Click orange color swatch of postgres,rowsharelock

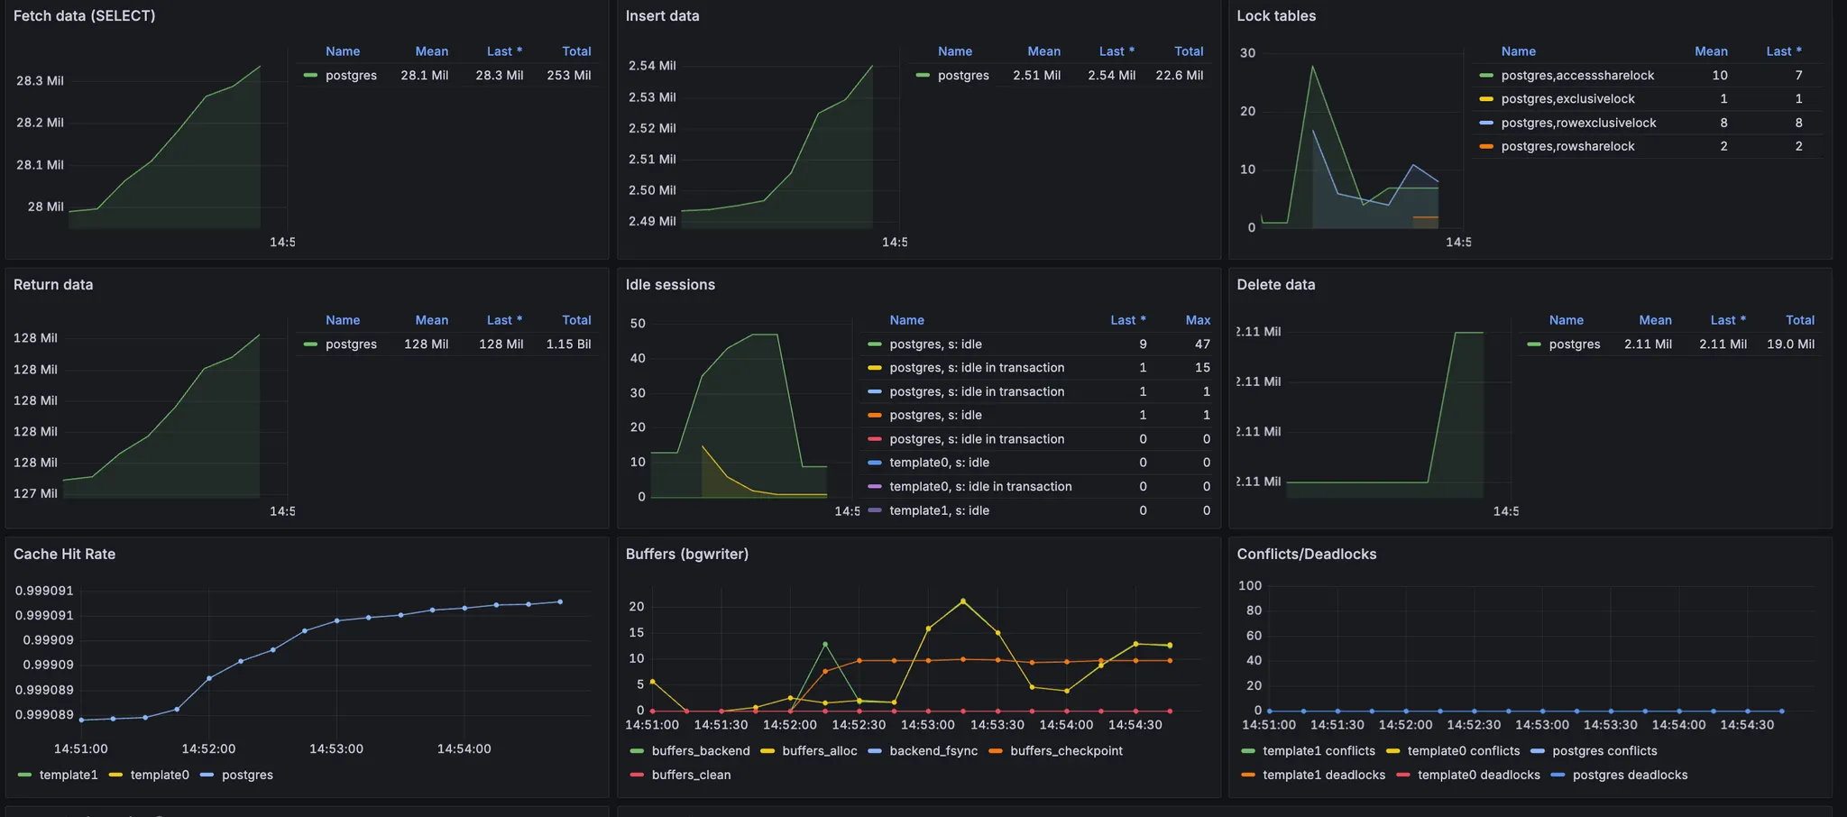1486,147
